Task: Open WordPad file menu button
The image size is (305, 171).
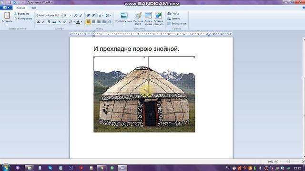Action: pos(6,8)
